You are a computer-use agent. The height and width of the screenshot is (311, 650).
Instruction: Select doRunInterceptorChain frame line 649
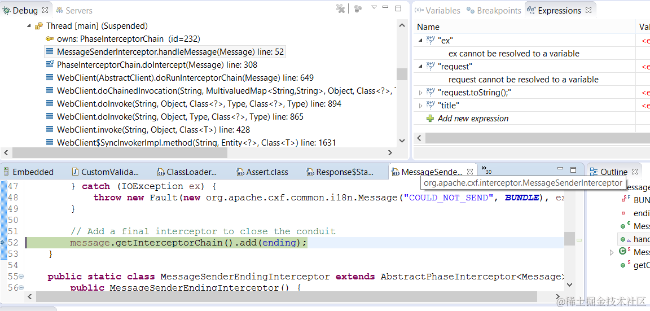click(185, 77)
